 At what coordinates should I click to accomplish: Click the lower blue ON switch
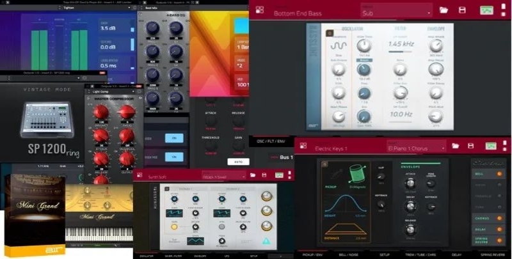tap(174, 157)
